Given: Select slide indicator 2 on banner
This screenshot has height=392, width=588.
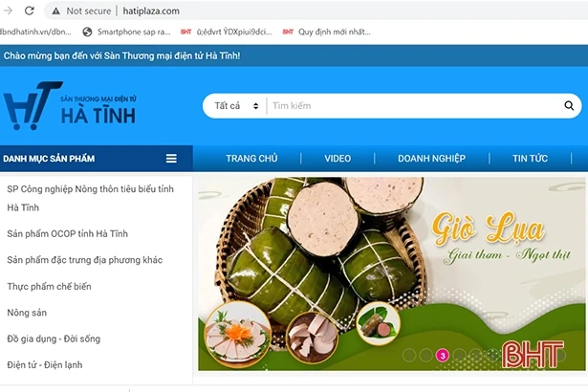Looking at the screenshot, I should [426, 356].
